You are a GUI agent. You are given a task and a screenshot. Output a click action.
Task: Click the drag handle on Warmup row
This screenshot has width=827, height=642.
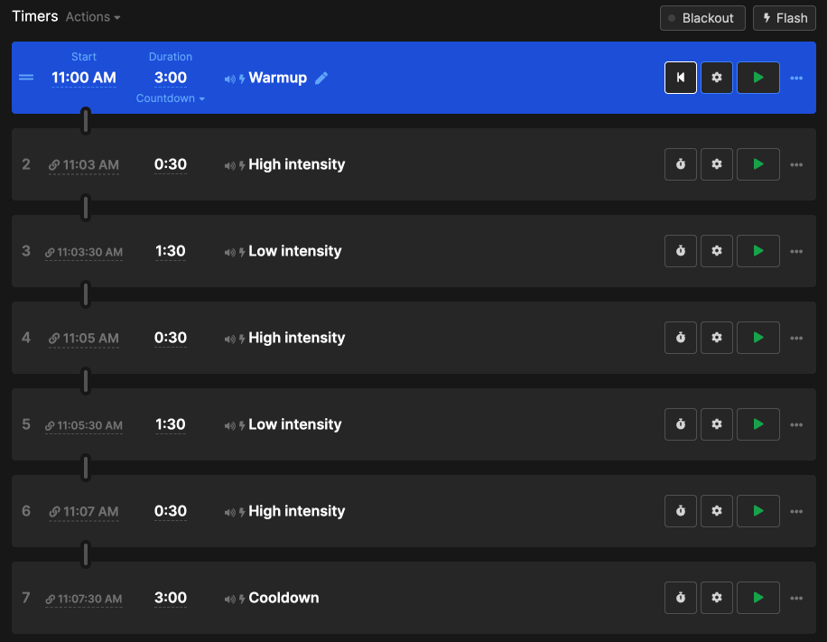tap(26, 78)
